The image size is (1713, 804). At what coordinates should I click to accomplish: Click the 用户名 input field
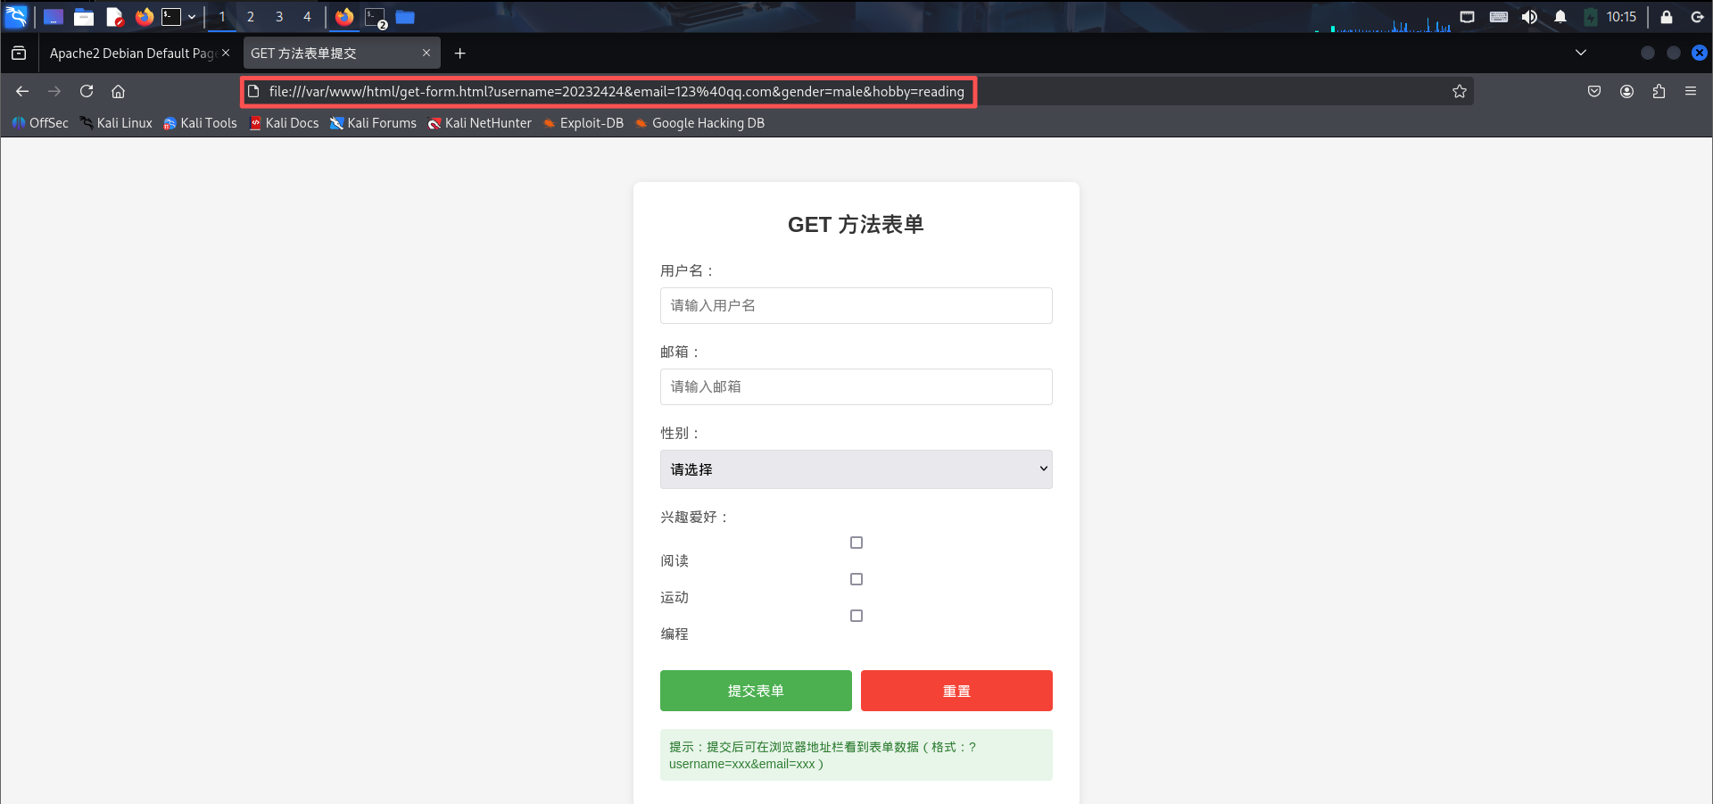(x=856, y=305)
